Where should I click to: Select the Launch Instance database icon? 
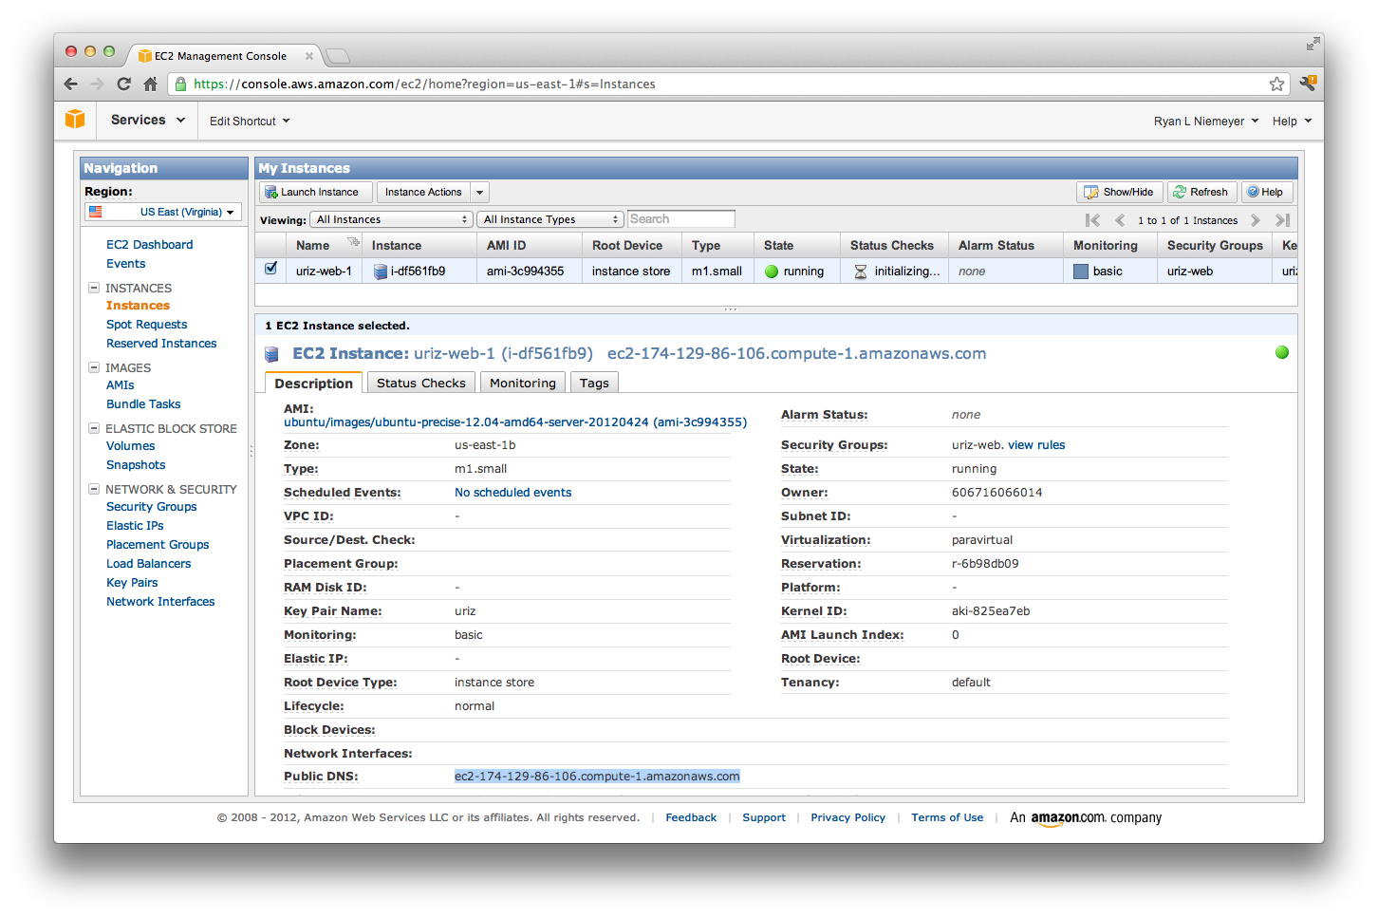[274, 192]
